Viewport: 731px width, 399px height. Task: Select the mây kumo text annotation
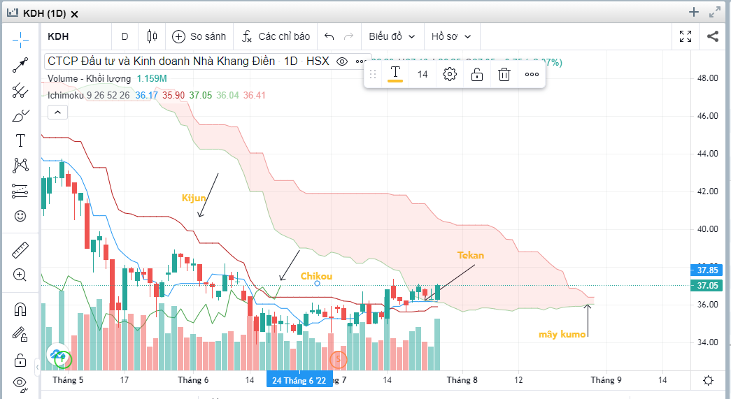562,334
